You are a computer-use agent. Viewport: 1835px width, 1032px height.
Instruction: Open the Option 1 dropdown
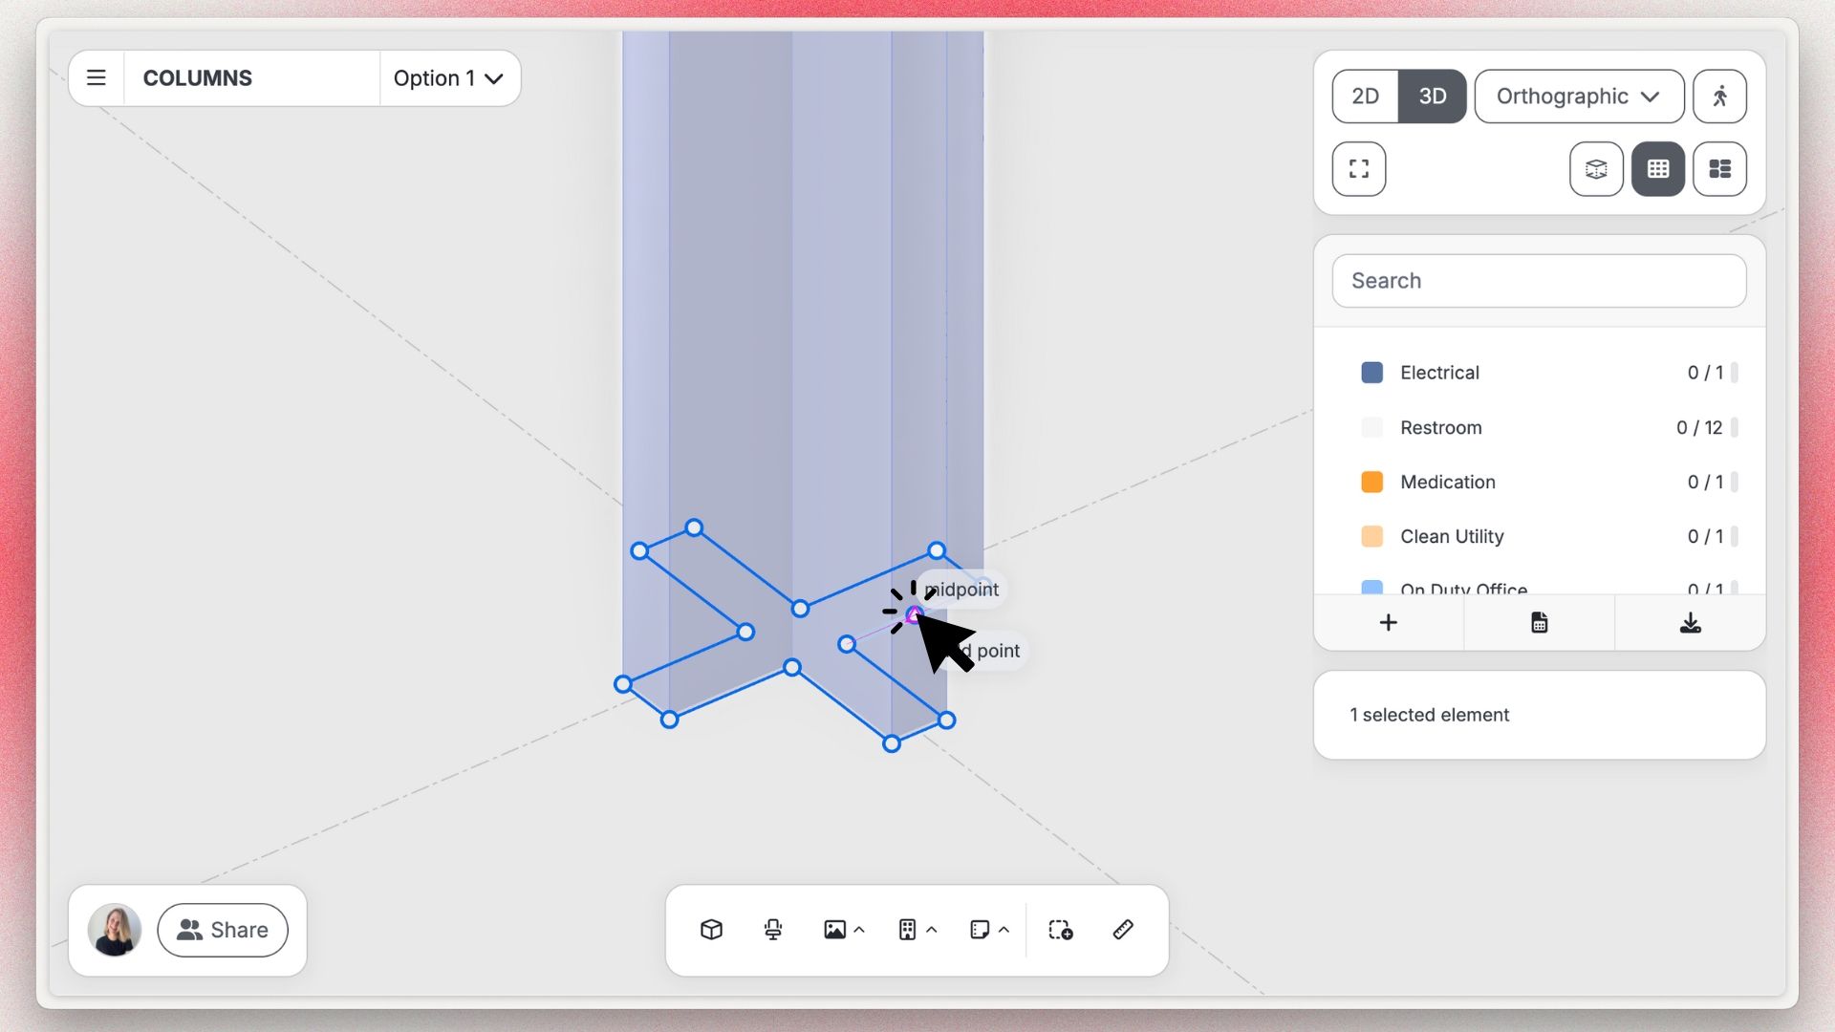coord(448,78)
